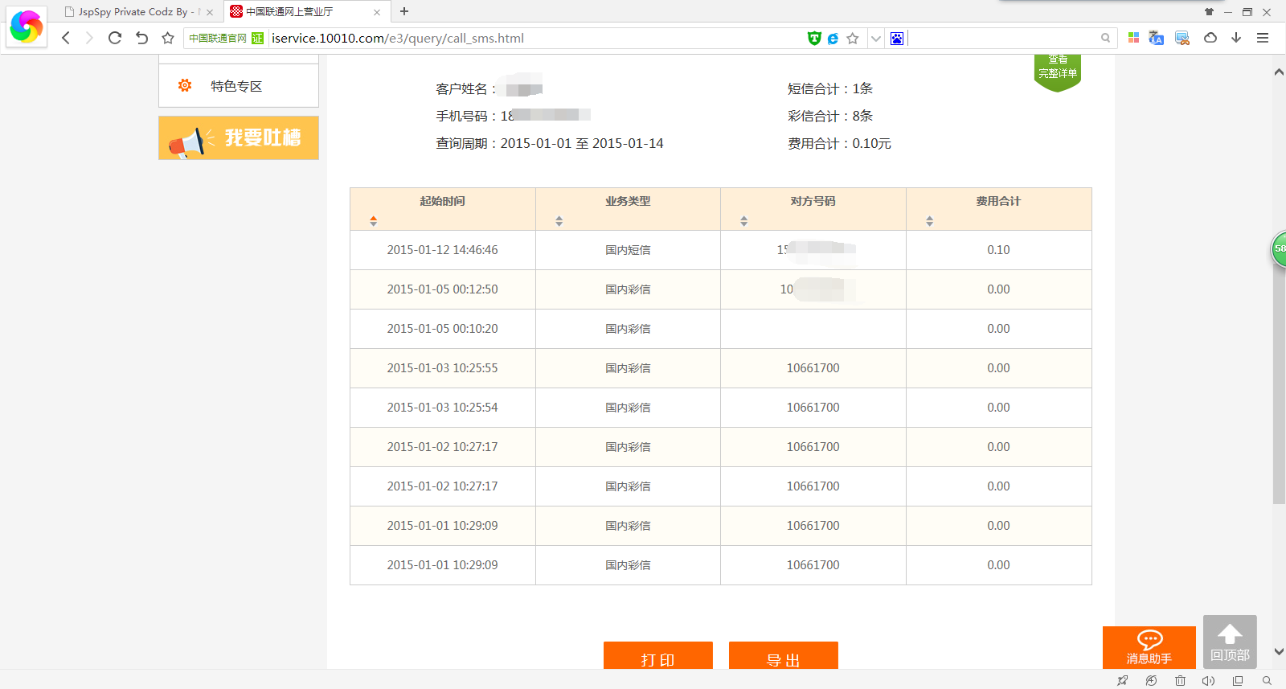Sort by 费用合计 column arrows
This screenshot has width=1286, height=689.
click(929, 221)
